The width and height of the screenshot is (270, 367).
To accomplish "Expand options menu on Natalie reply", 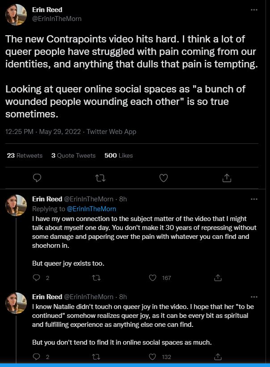I will 254,296.
